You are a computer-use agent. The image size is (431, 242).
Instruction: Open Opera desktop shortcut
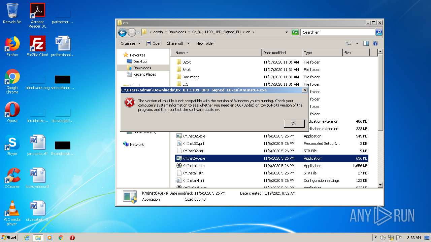tap(12, 112)
